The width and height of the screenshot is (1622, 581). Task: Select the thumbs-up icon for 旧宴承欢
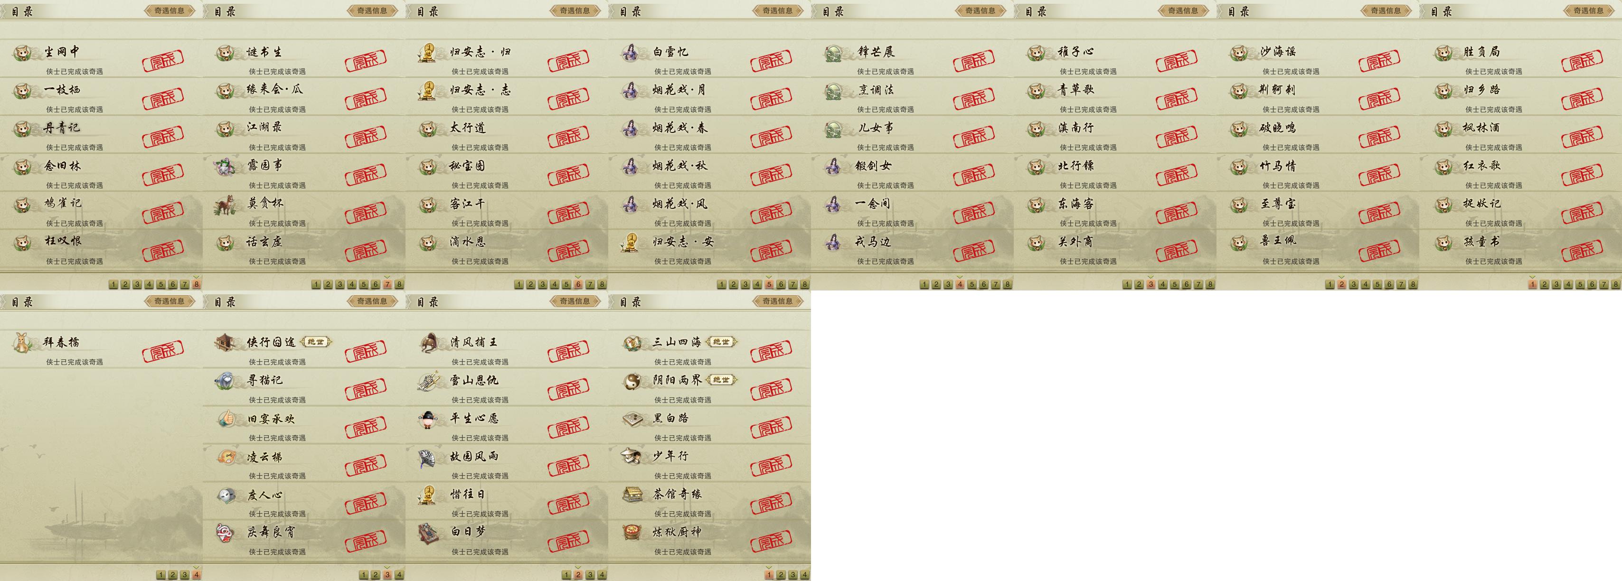pos(226,419)
